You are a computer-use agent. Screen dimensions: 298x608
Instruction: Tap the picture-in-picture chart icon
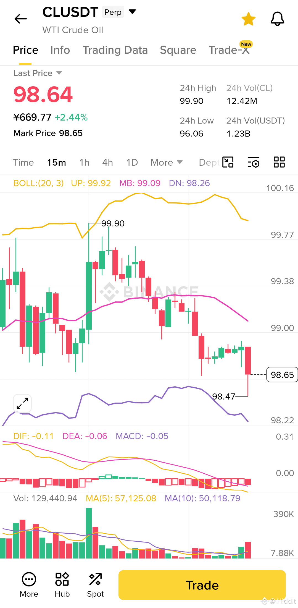[228, 162]
